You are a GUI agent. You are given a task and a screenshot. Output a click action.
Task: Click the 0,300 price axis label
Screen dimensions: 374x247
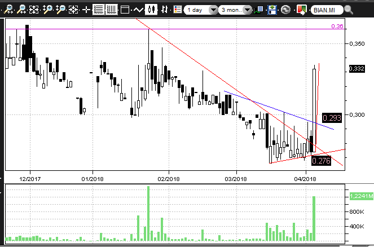pos(357,114)
